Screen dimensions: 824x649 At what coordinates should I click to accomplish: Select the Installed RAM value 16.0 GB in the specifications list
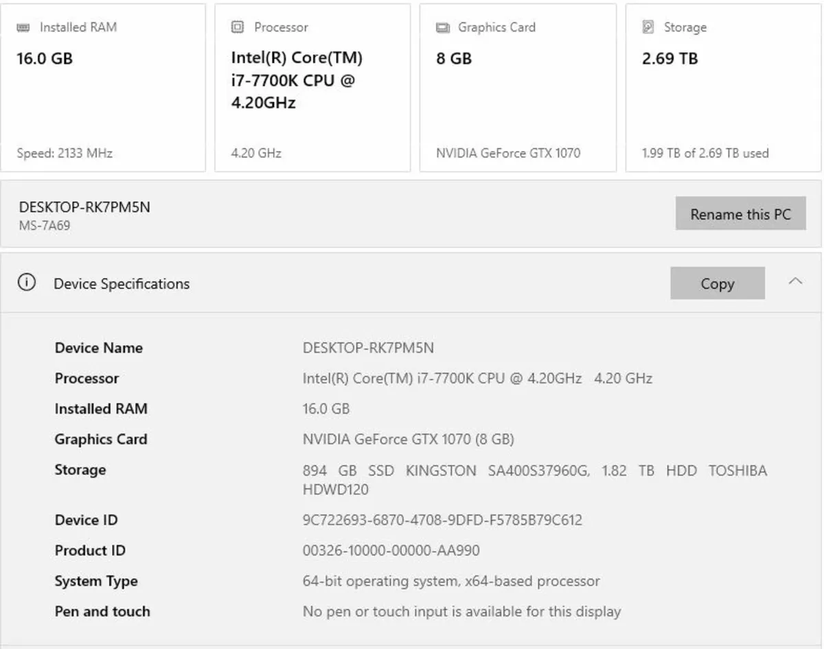(326, 408)
